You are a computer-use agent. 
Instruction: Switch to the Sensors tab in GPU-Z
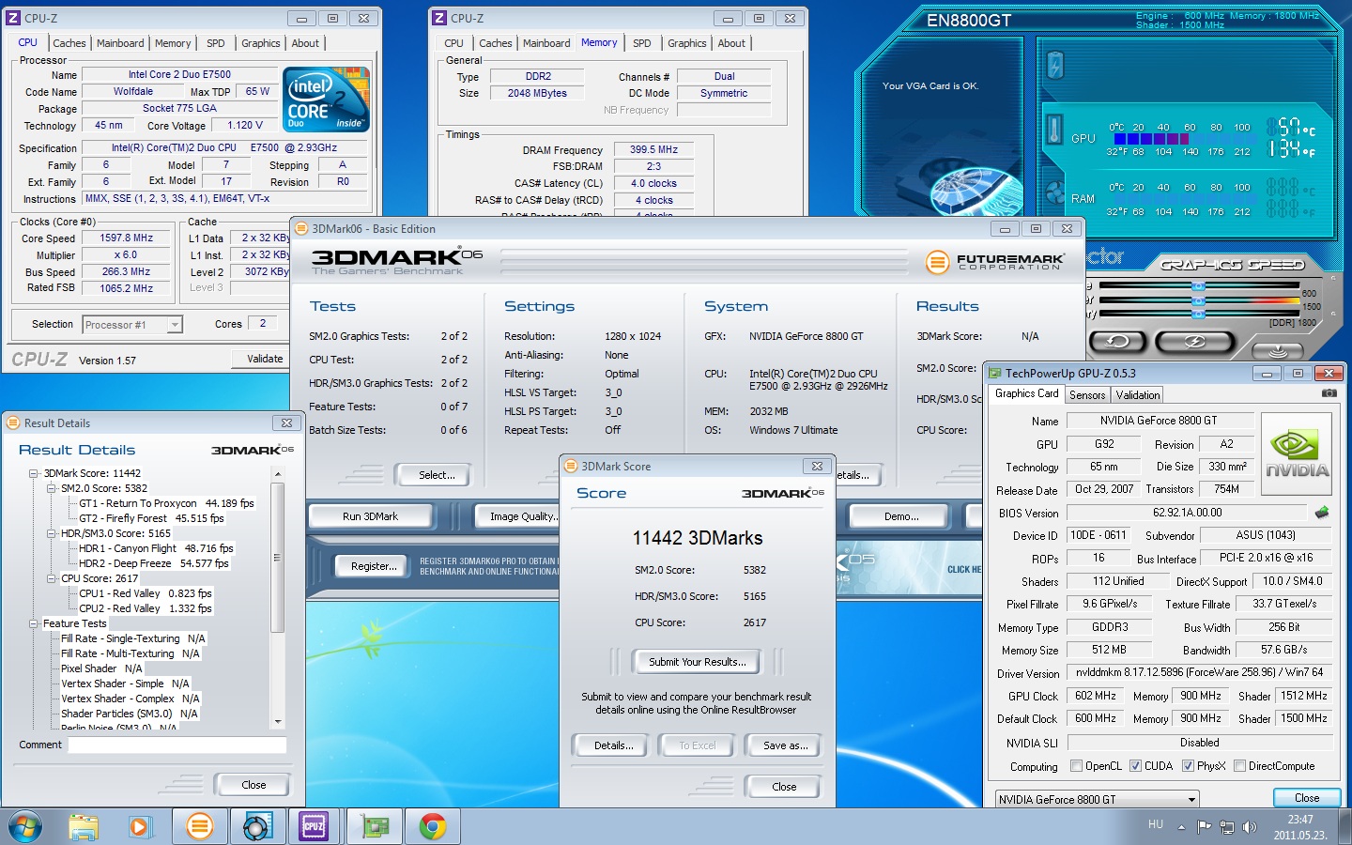[1087, 395]
